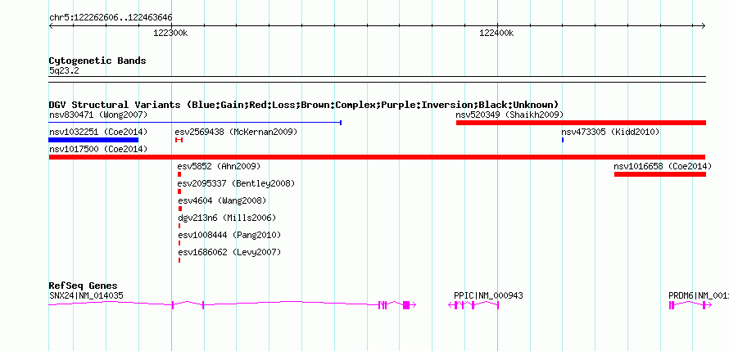This screenshot has width=729, height=351.
Task: Click the nsv473305 (Kidd2010) label
Action: coord(610,132)
